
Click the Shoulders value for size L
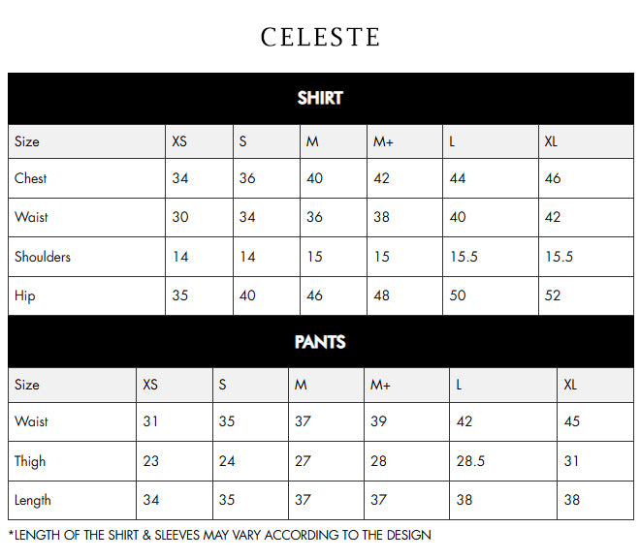463,257
